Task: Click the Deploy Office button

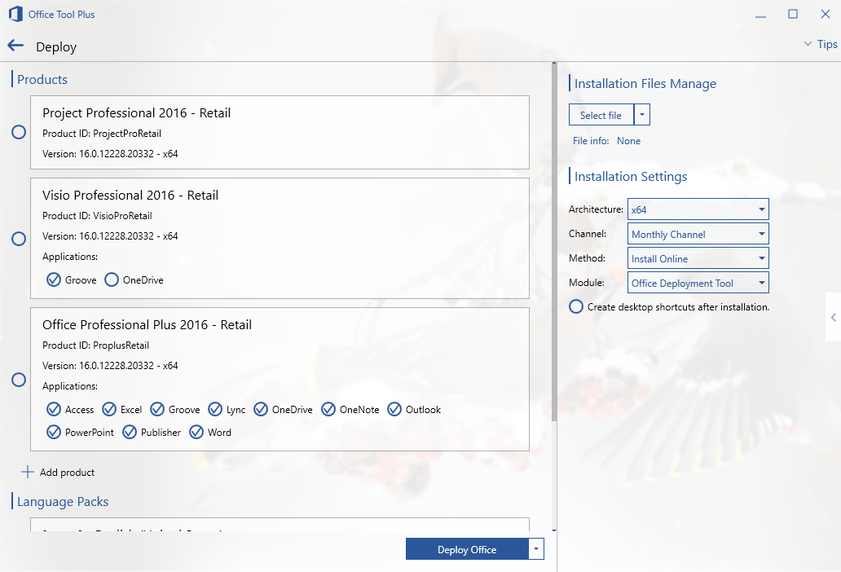Action: point(467,549)
